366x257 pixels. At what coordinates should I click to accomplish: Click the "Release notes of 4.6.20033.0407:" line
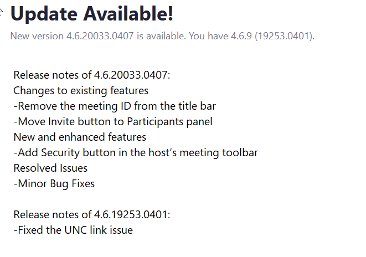92,75
